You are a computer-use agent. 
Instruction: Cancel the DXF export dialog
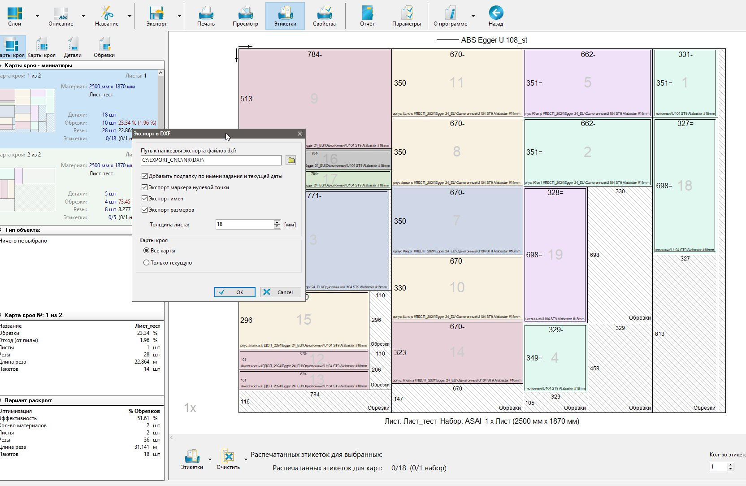pyautogui.click(x=281, y=292)
